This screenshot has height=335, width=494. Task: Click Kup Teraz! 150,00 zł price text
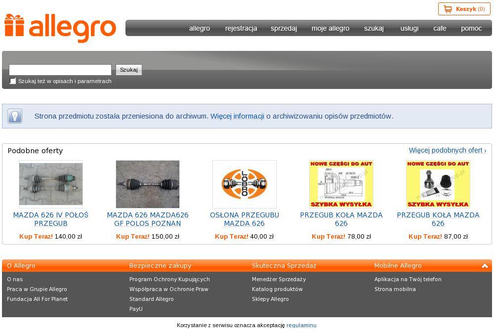click(147, 236)
